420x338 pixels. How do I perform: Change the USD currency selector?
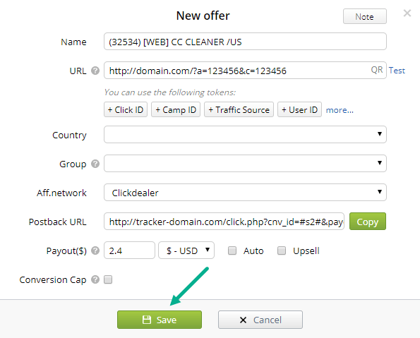pyautogui.click(x=186, y=251)
